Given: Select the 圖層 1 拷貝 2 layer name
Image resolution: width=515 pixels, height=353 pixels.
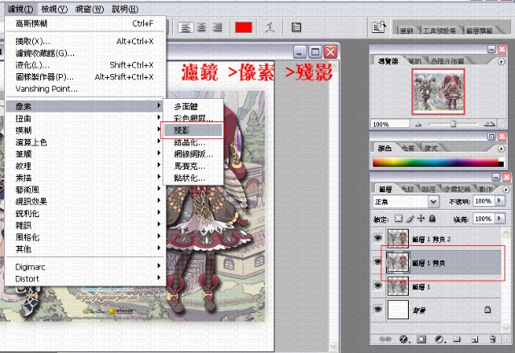Looking at the screenshot, I should [x=431, y=239].
